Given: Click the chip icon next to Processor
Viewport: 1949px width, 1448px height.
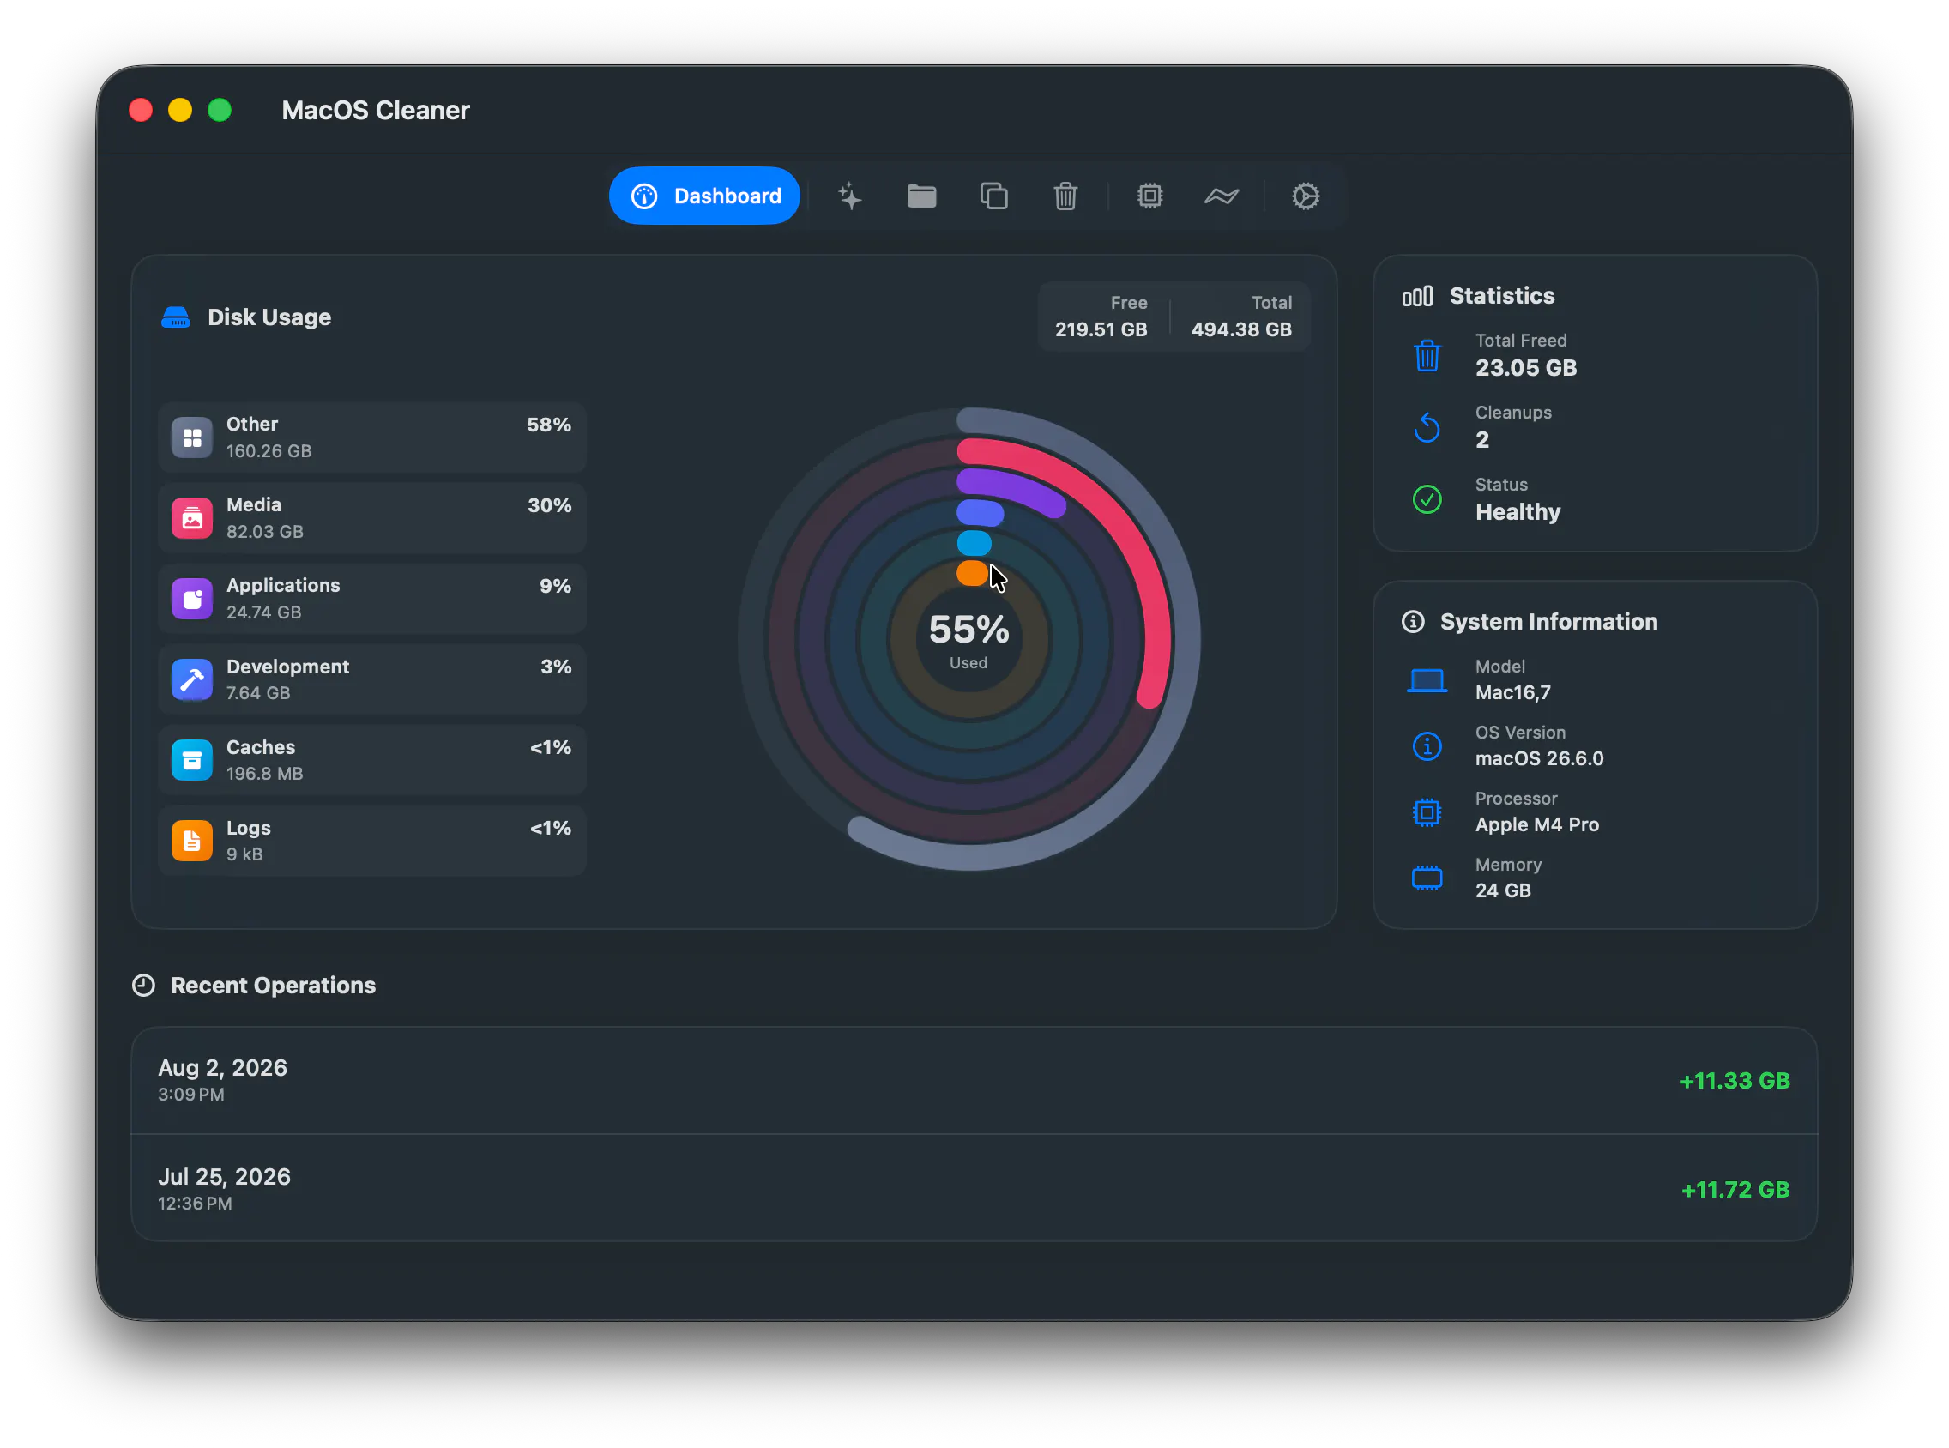Looking at the screenshot, I should click(x=1427, y=811).
